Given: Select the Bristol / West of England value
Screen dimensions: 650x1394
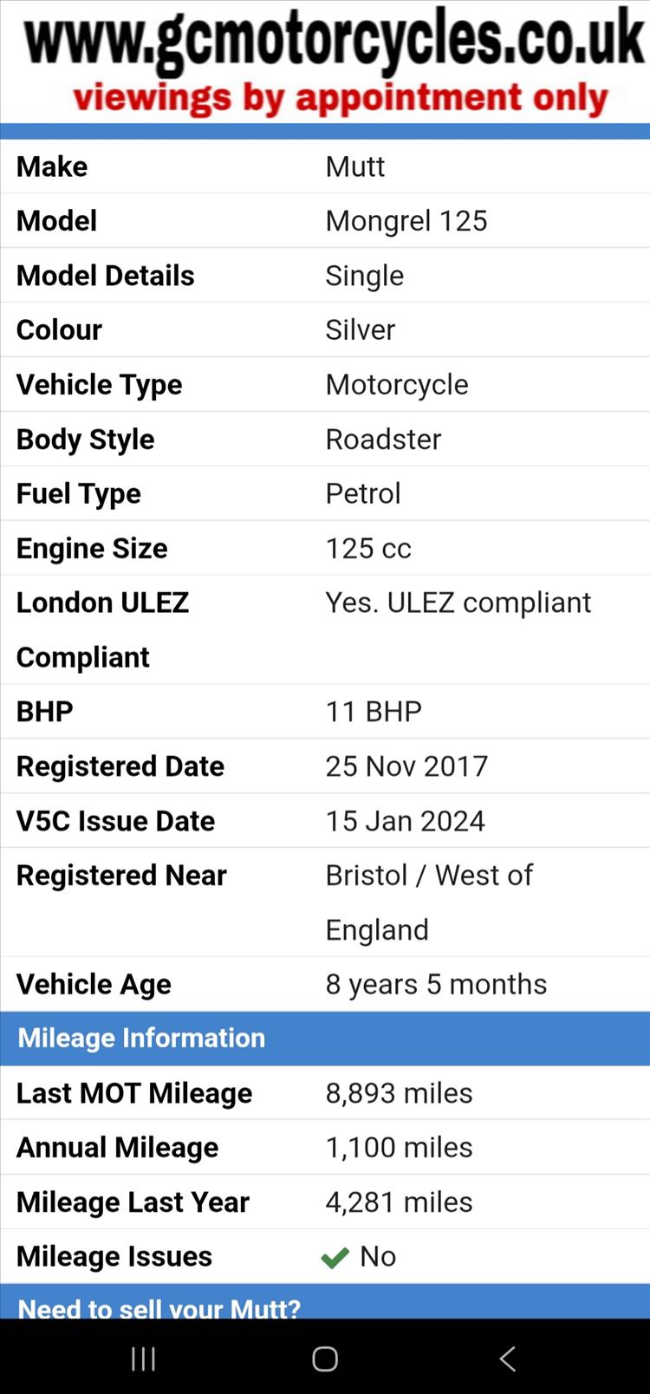Looking at the screenshot, I should (429, 902).
